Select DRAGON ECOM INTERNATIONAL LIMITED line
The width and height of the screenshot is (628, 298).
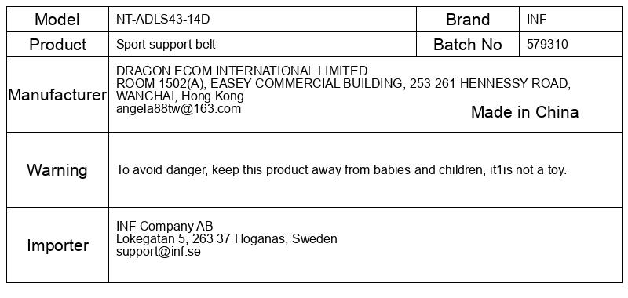point(242,71)
